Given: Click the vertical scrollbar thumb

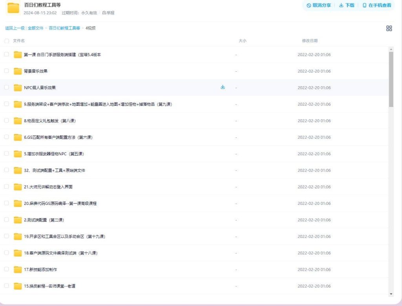Looking at the screenshot, I should pos(391,79).
